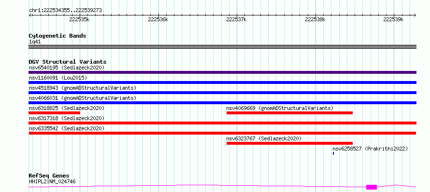Click the 222535k ruler tick label
This screenshot has width=430, height=192.
click(79, 20)
